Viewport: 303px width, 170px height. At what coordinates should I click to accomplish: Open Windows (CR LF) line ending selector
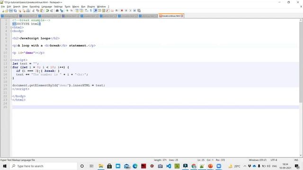pyautogui.click(x=258, y=160)
